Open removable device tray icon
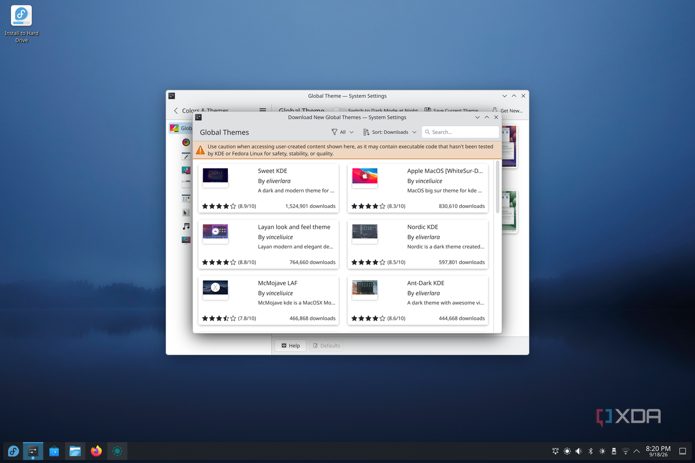Image resolution: width=695 pixels, height=463 pixels. coord(614,451)
